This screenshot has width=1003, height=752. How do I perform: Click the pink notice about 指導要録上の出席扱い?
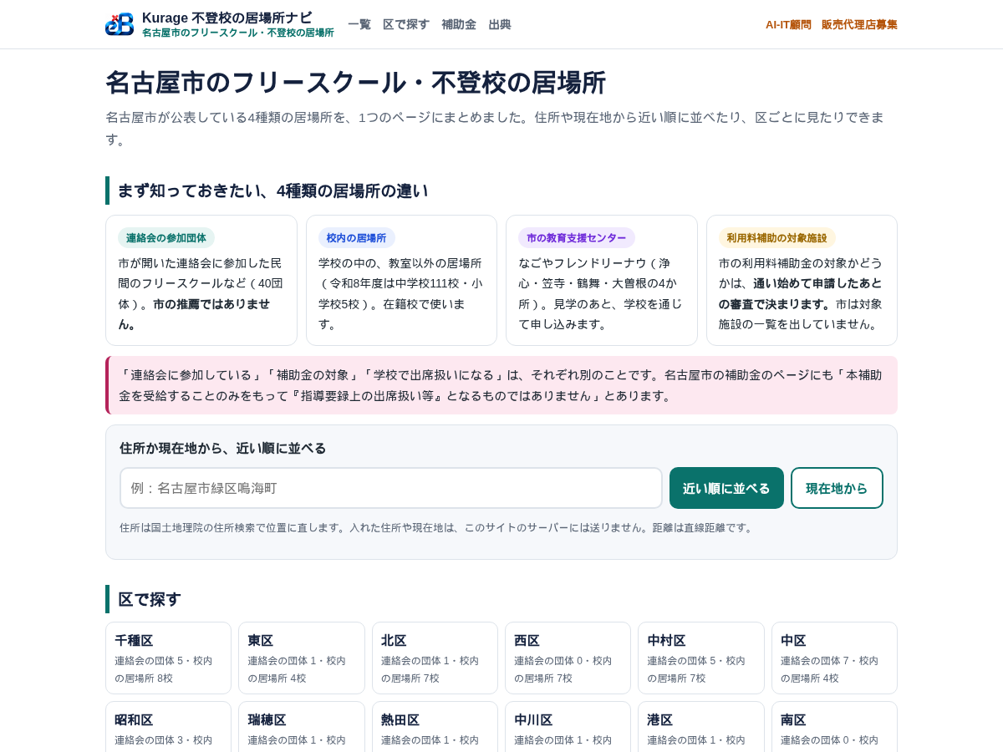coord(501,385)
